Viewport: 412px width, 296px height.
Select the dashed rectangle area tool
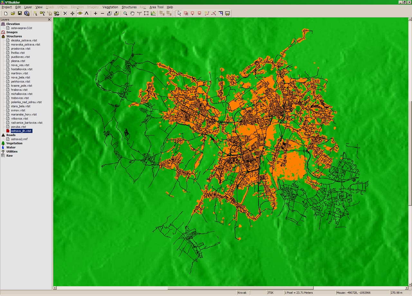(x=146, y=13)
